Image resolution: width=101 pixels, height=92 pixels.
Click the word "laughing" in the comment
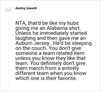coord(26,38)
